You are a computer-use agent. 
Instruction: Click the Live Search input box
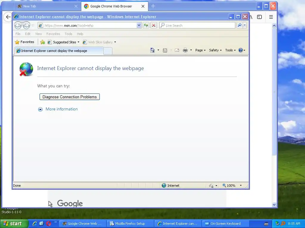click(x=197, y=26)
